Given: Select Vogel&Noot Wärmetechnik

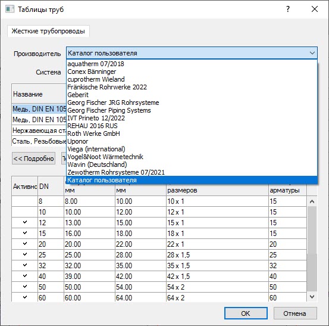Looking at the screenshot, I should point(192,157).
